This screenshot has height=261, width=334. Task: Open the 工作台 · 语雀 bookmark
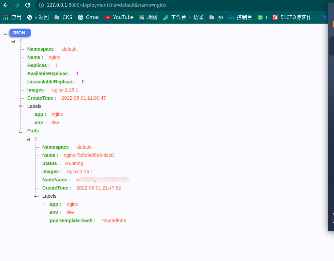coord(183,17)
